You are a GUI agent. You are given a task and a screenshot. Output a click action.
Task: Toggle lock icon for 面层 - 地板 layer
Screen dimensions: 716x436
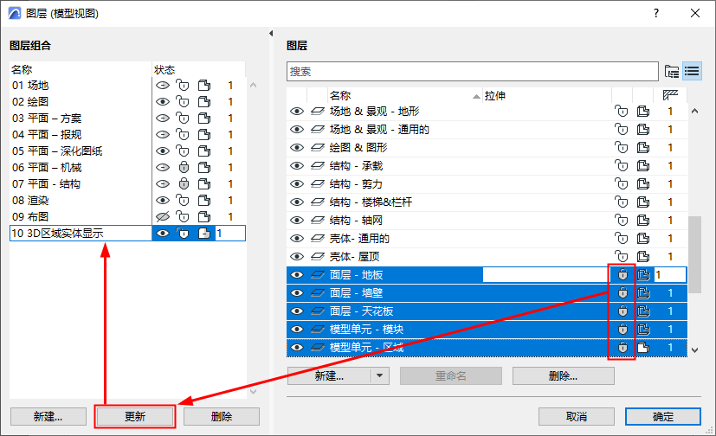click(x=622, y=274)
